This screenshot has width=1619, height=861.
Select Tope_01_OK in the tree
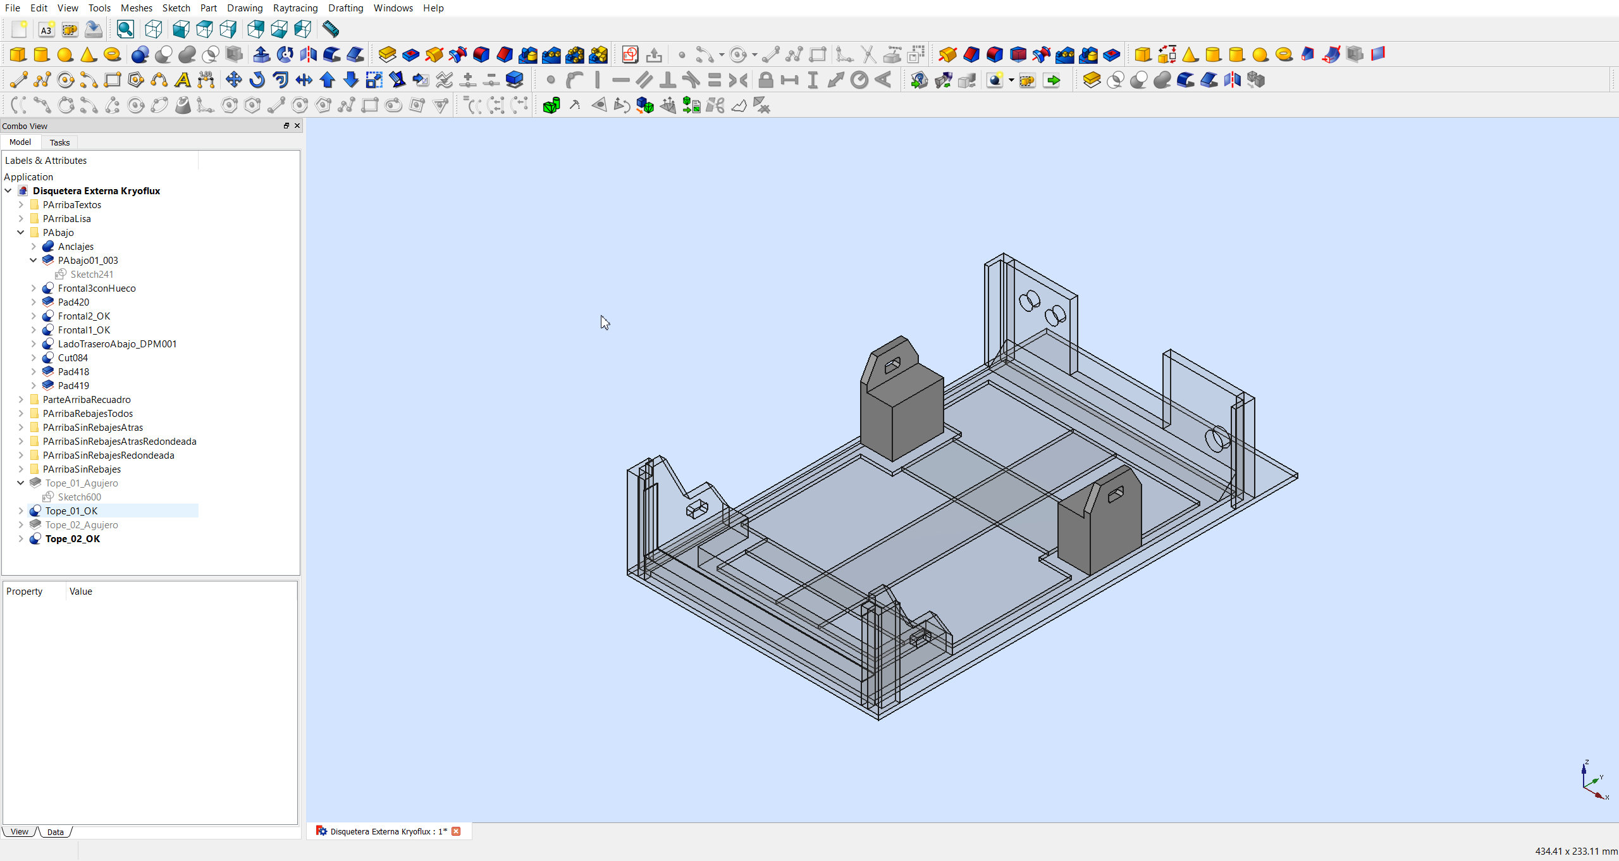point(71,511)
